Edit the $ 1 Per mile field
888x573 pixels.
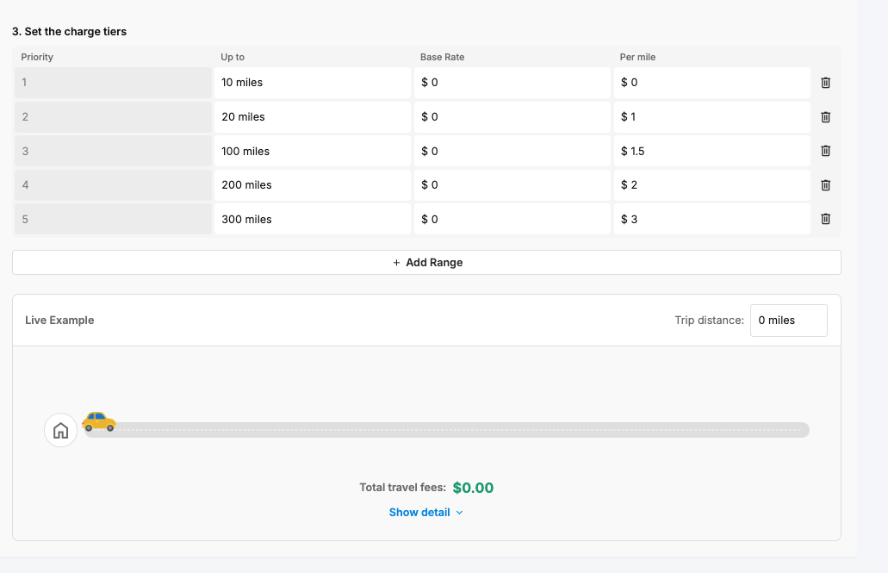pos(712,117)
